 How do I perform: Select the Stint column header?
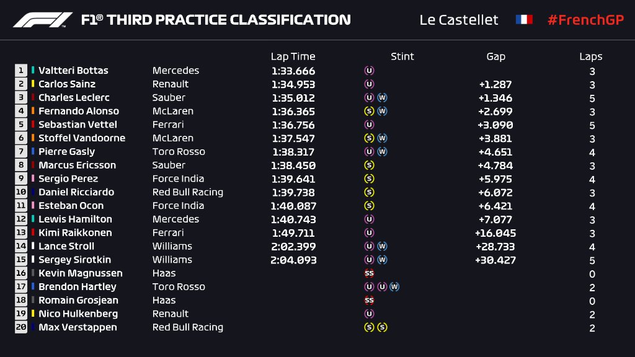(x=402, y=56)
